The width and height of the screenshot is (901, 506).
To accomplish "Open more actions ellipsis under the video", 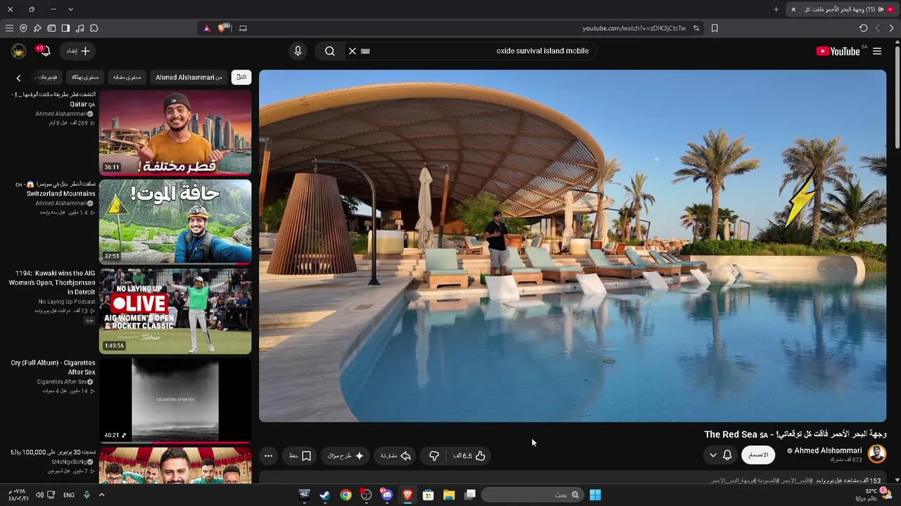I will pos(268,456).
